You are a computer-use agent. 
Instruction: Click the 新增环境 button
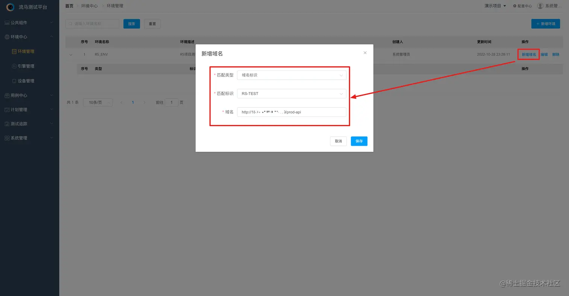[546, 24]
